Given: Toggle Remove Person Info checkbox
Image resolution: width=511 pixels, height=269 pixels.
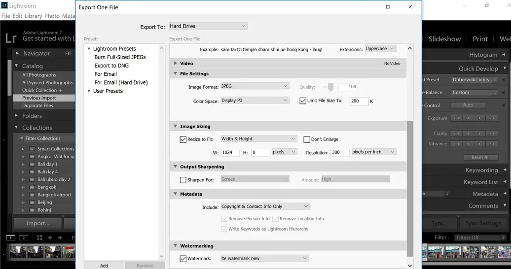Looking at the screenshot, I should tap(224, 219).
